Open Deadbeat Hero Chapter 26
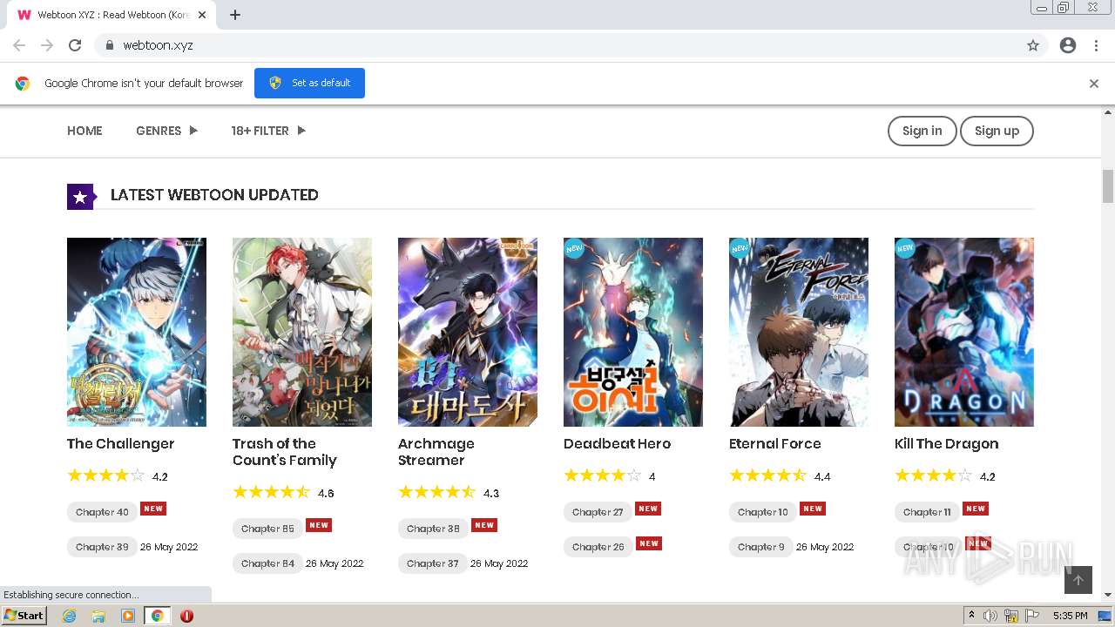The width and height of the screenshot is (1115, 627). 598,547
